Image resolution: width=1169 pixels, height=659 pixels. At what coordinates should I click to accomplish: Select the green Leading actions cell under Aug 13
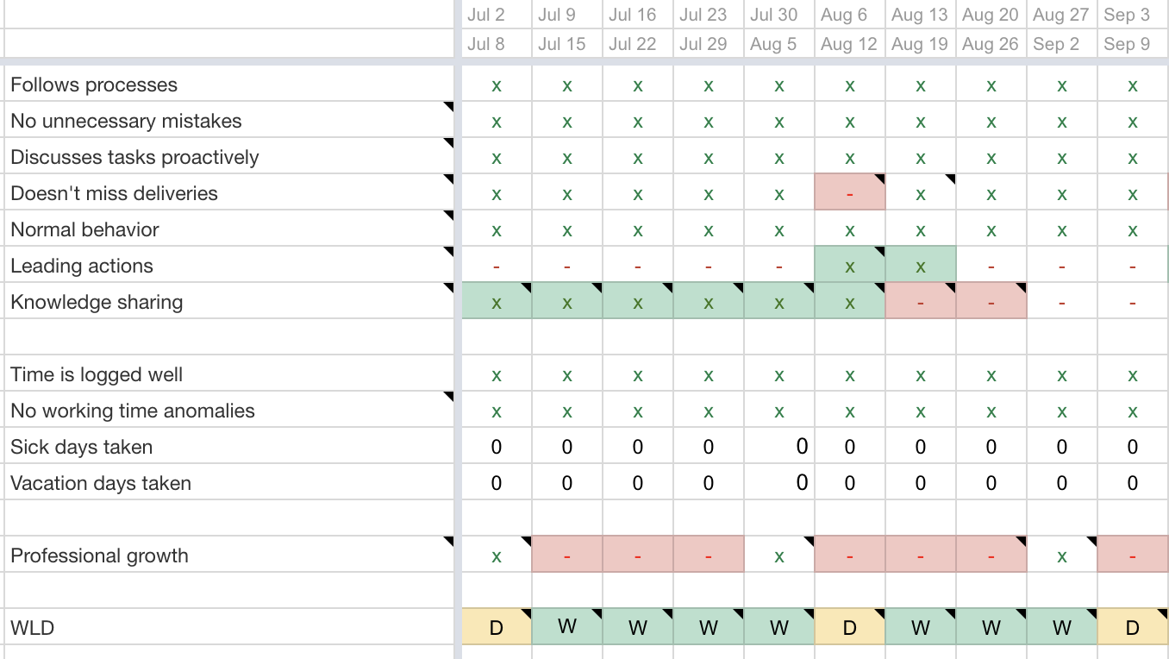coord(921,266)
